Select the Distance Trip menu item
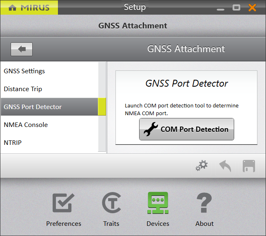Viewport: 266px width, 236px height. pyautogui.click(x=49, y=89)
